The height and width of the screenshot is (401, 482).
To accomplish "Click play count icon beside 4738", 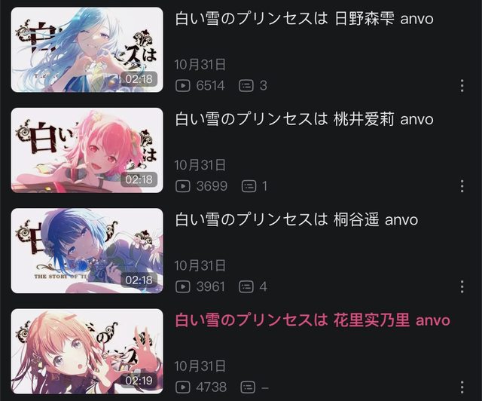I will [183, 387].
